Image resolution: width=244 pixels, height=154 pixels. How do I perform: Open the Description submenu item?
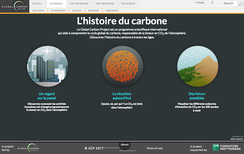point(39,10)
